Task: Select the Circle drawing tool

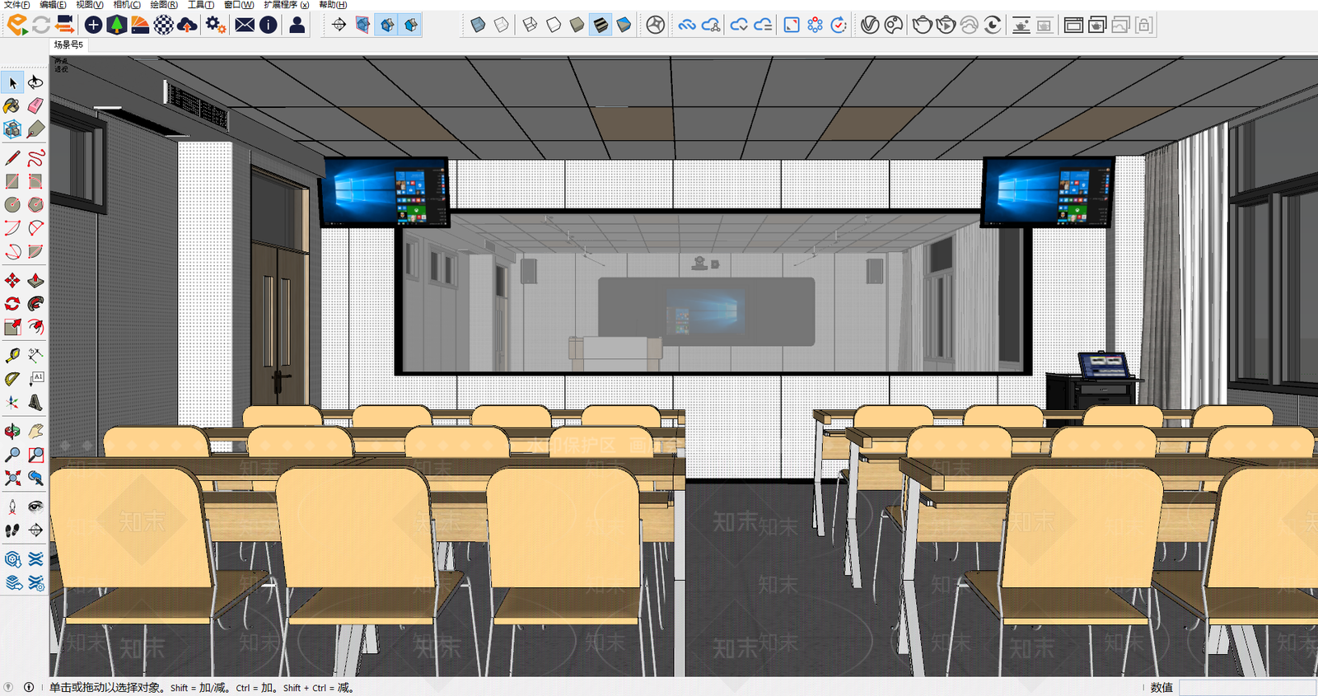Action: (x=12, y=204)
